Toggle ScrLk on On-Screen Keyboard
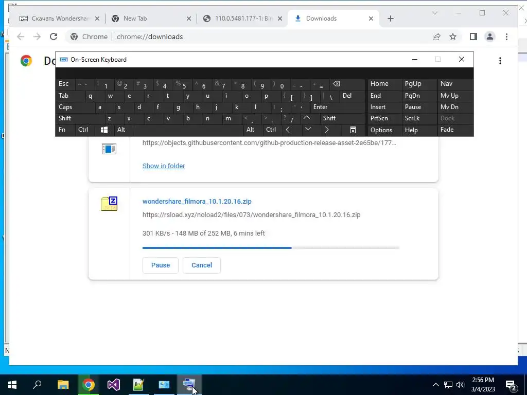Viewport: 527px width, 395px height. pyautogui.click(x=419, y=118)
